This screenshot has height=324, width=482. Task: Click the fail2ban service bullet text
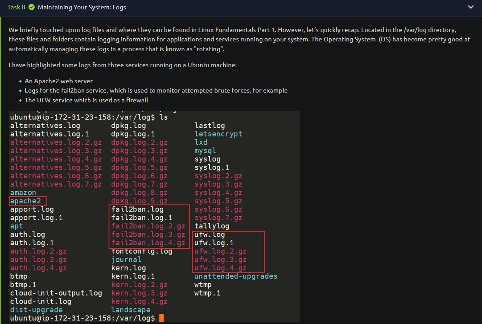(x=156, y=90)
